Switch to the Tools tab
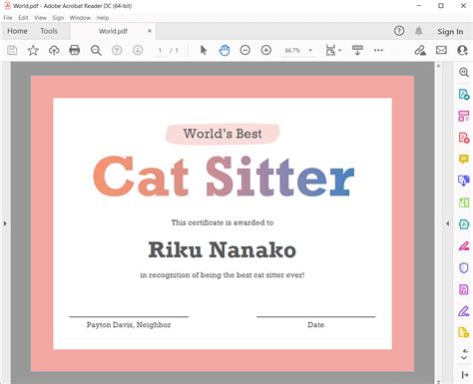This screenshot has width=473, height=384. 49,31
